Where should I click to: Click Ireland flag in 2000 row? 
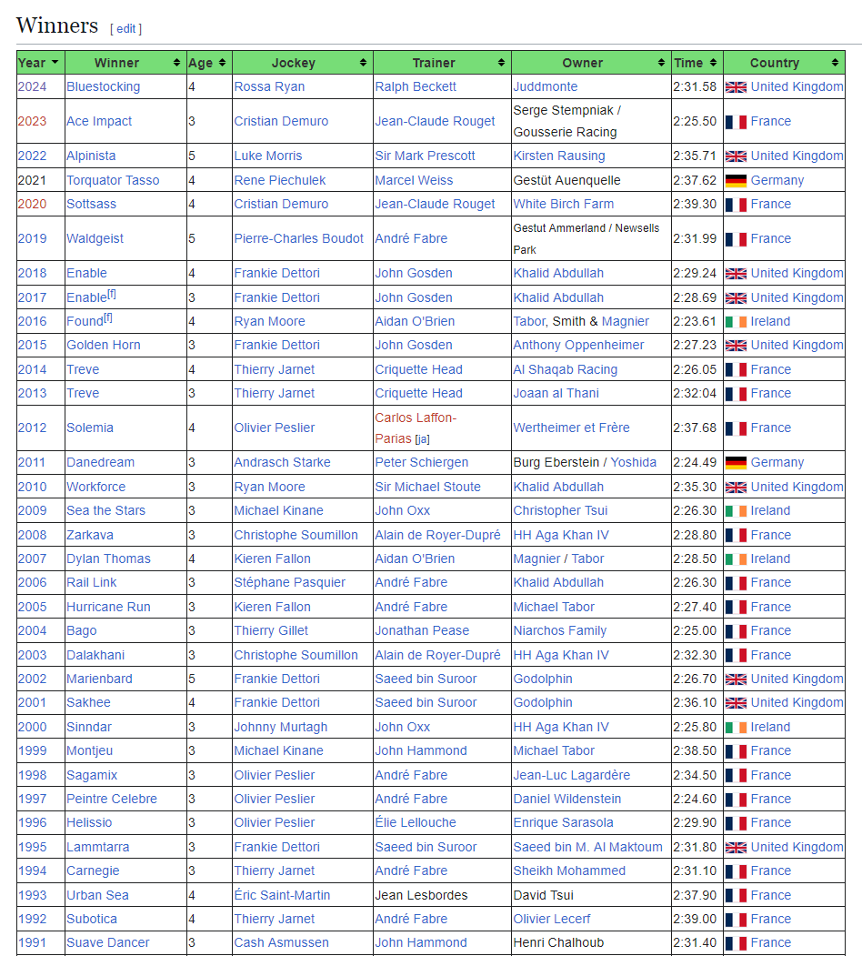(736, 728)
